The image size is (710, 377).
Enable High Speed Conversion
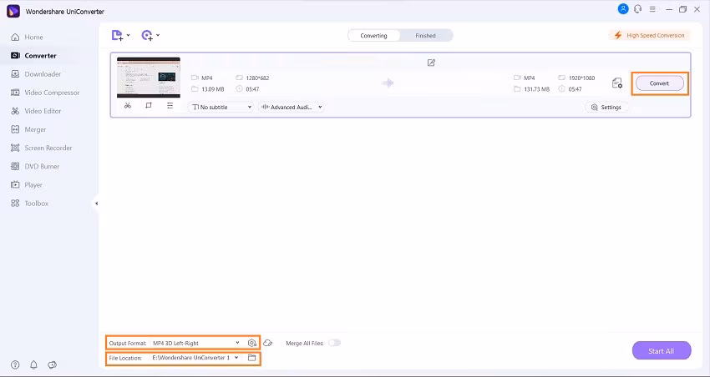pos(649,35)
